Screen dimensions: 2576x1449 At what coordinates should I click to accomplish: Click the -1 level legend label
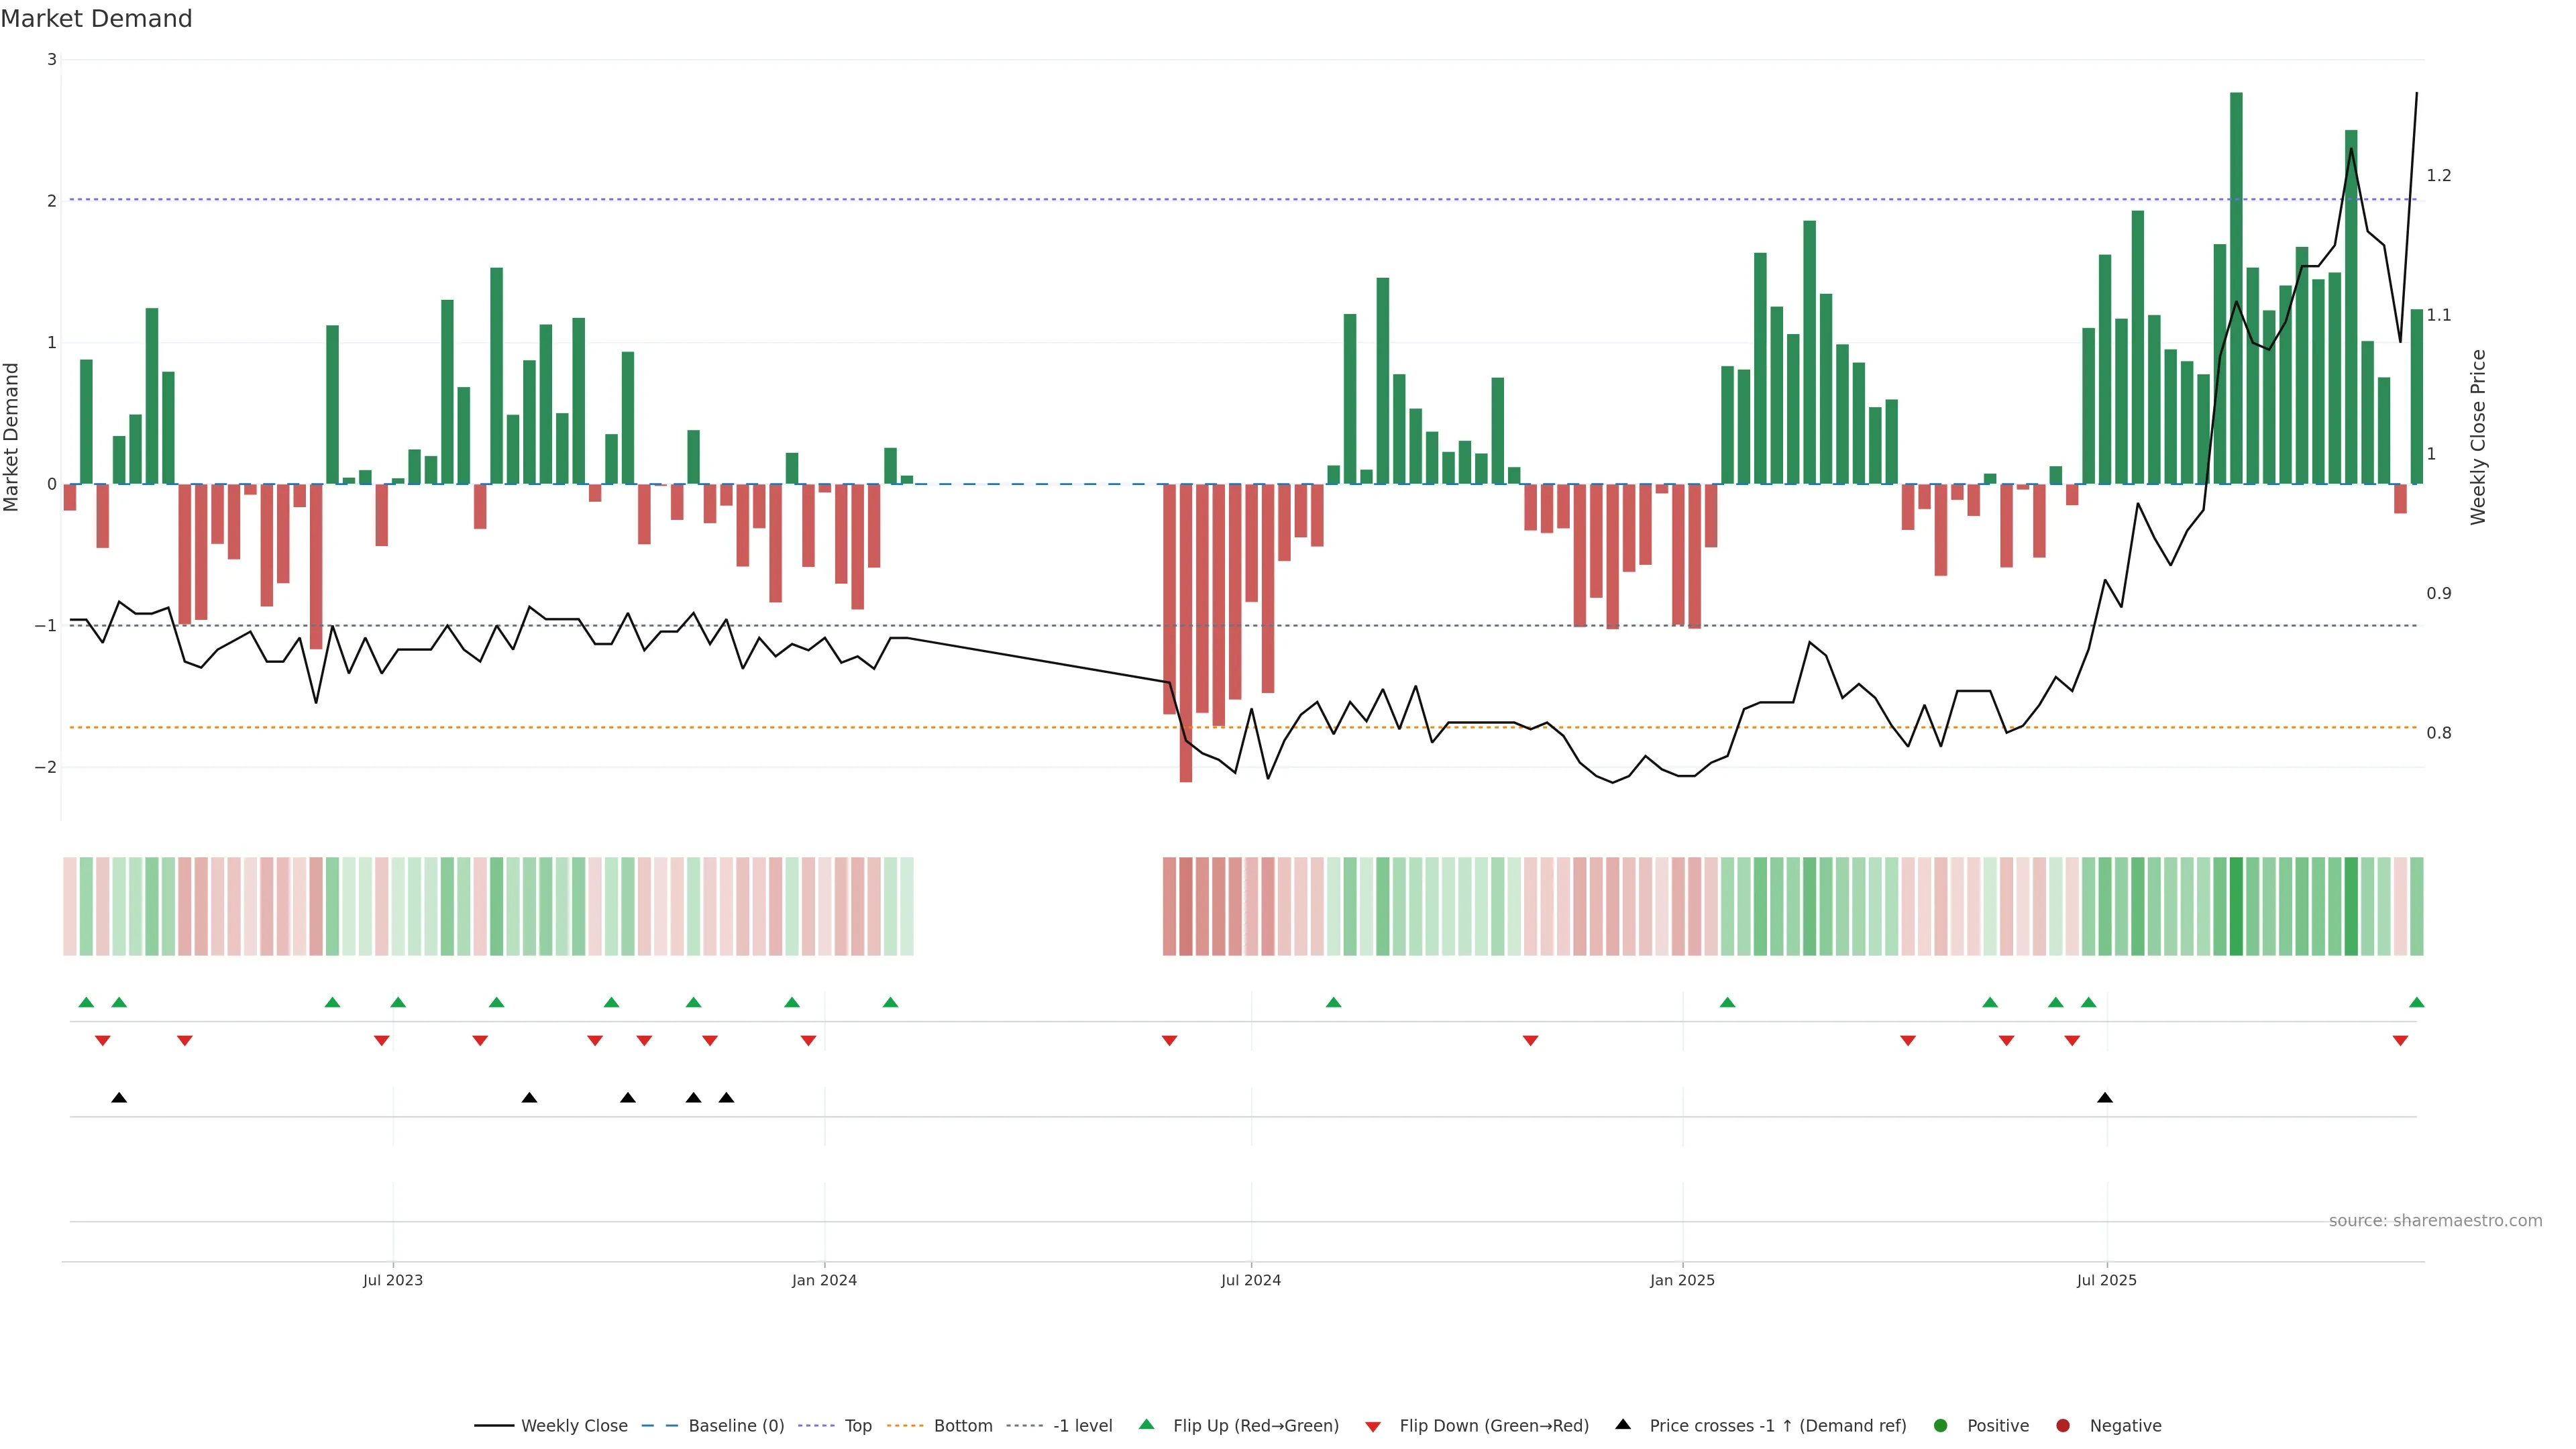coord(1082,1425)
